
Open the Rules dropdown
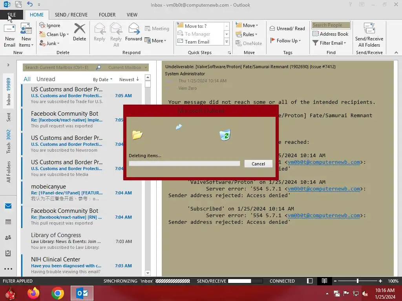tap(246, 34)
